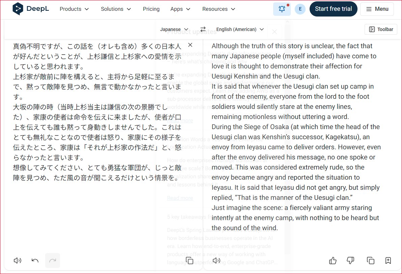The height and width of the screenshot is (274, 402).
Task: Choose the English (American) target language dropdown
Action: [x=240, y=29]
